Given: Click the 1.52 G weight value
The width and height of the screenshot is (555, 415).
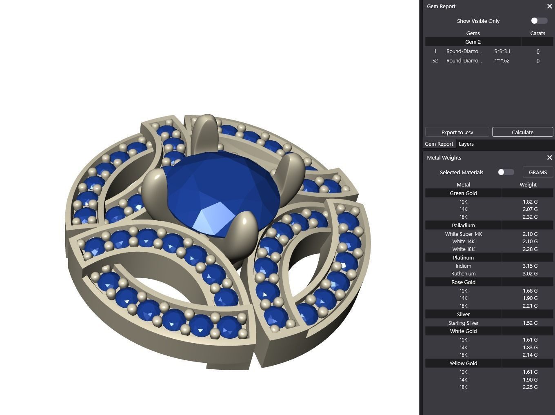Looking at the screenshot, I should click(x=530, y=323).
